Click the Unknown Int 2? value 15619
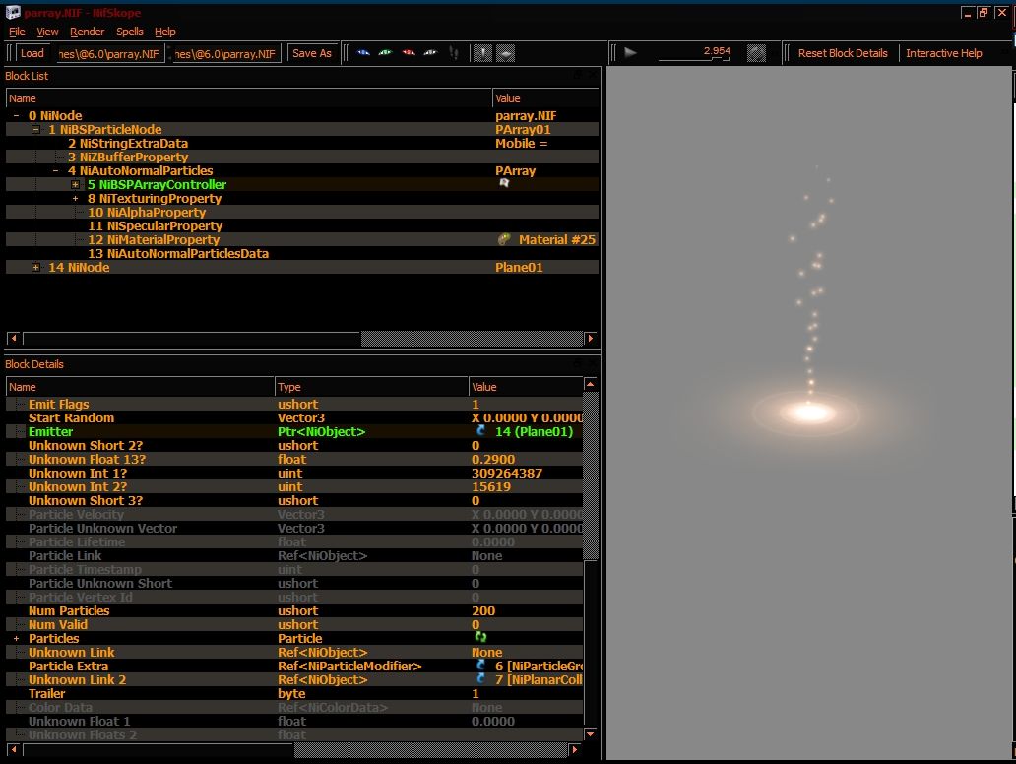The width and height of the screenshot is (1016, 764). tap(491, 486)
